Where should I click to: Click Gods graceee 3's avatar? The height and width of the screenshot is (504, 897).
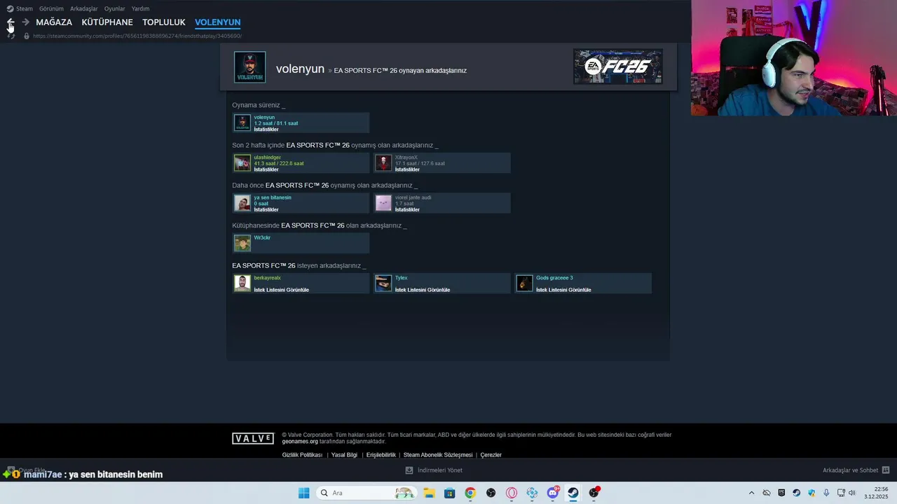[x=524, y=283]
